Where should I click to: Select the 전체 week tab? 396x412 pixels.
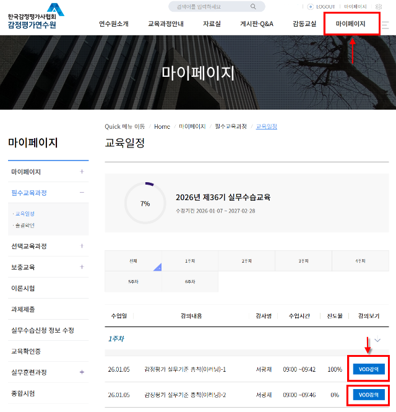133,261
